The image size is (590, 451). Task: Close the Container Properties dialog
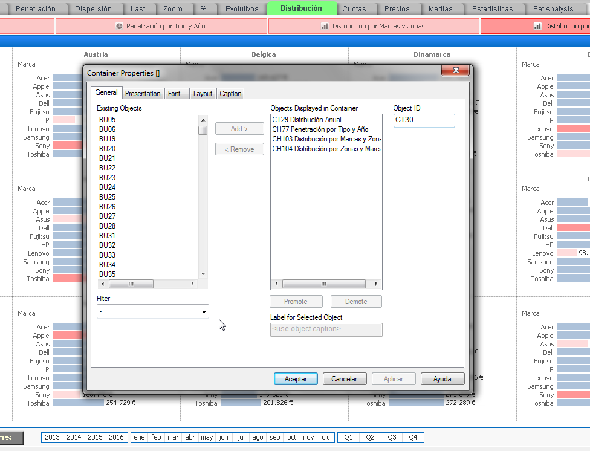coord(456,70)
